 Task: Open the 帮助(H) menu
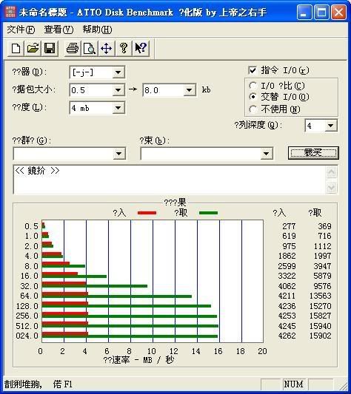pyautogui.click(x=97, y=30)
